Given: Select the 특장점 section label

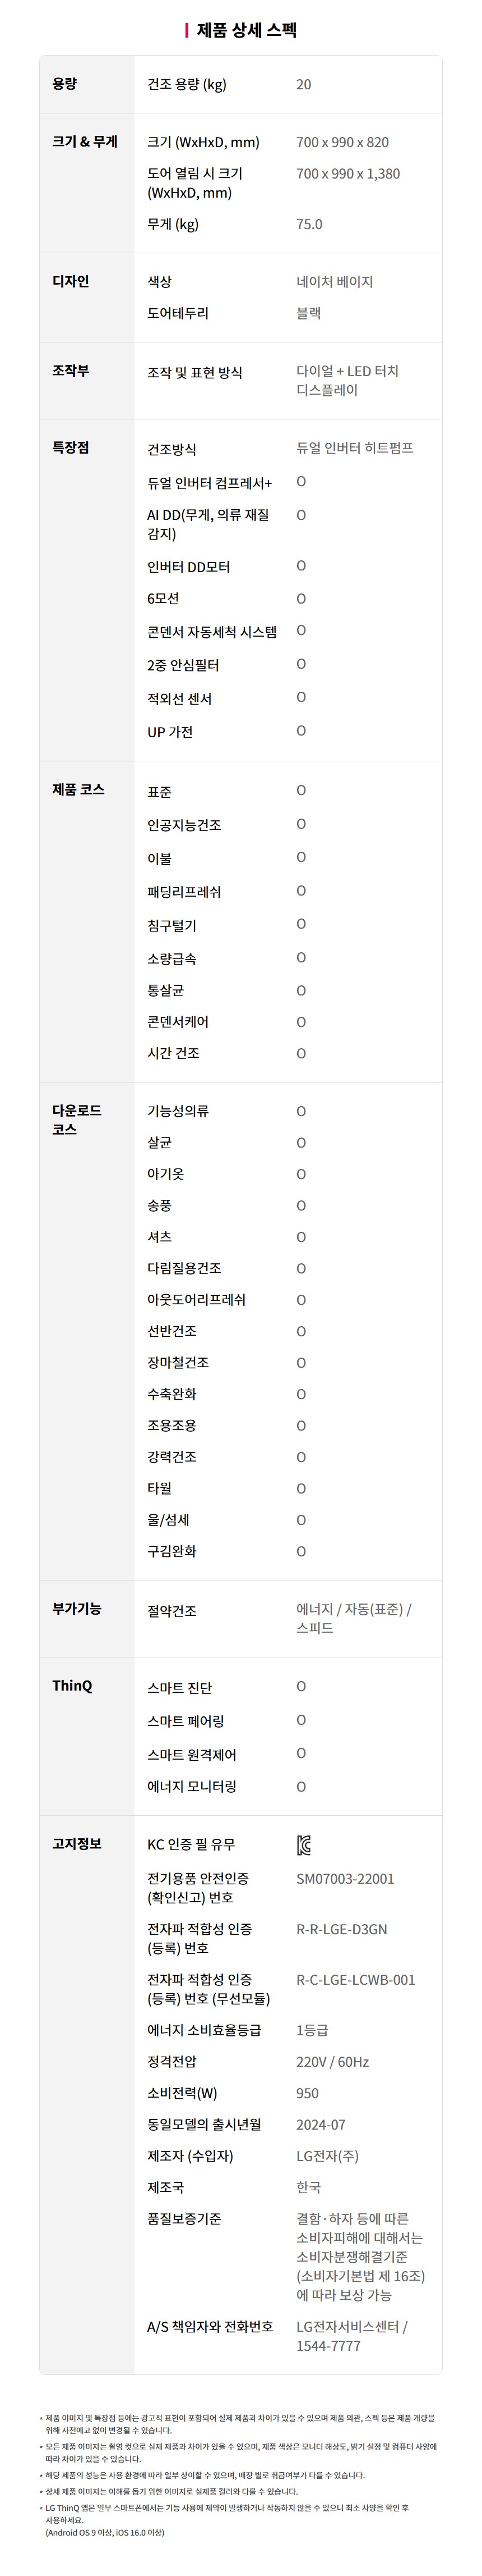Looking at the screenshot, I should point(71,447).
